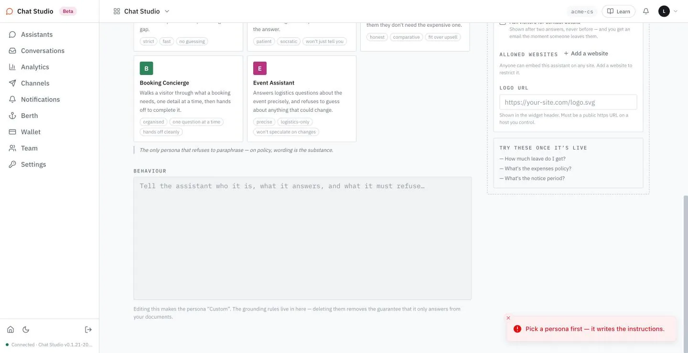Click the acme-cs workspace badge

582,11
